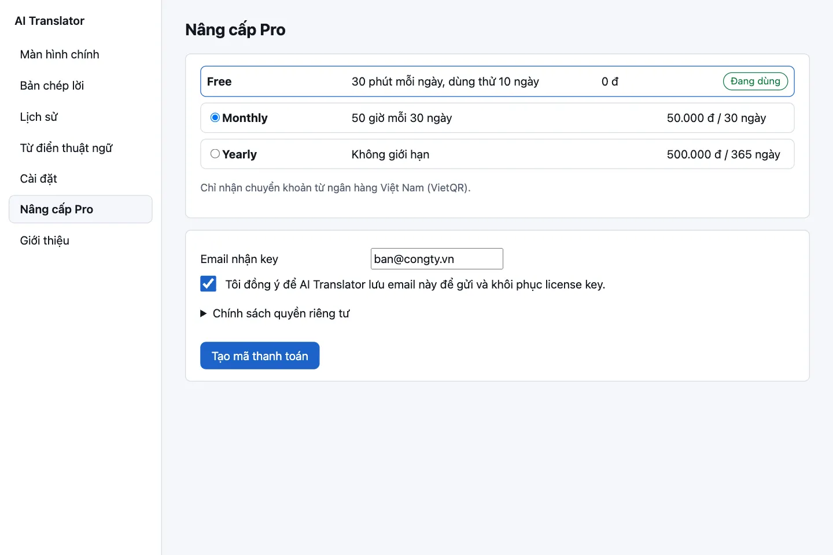
Task: Click the price 50.000 đ / 30 ngày
Action: point(716,118)
